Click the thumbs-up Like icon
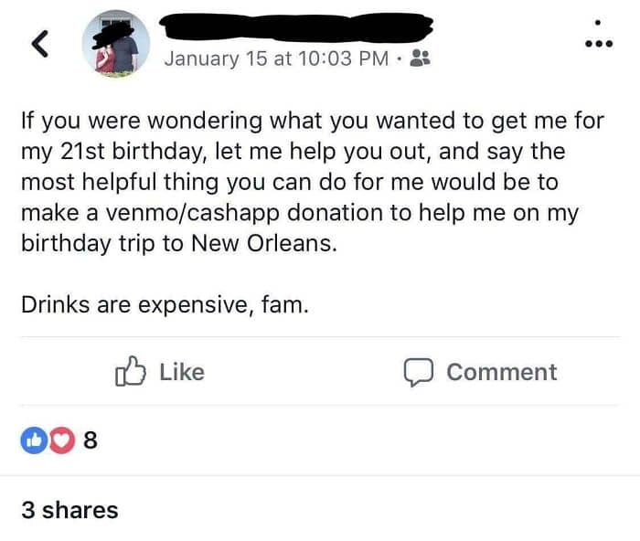Screen dimensions: 640x541 [x=131, y=372]
